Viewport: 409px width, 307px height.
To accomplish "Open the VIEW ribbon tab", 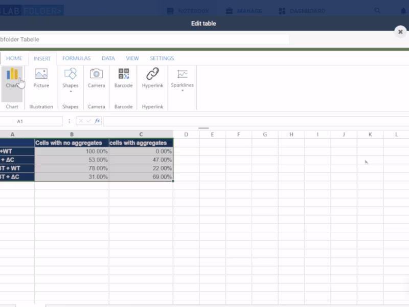I will point(132,58).
